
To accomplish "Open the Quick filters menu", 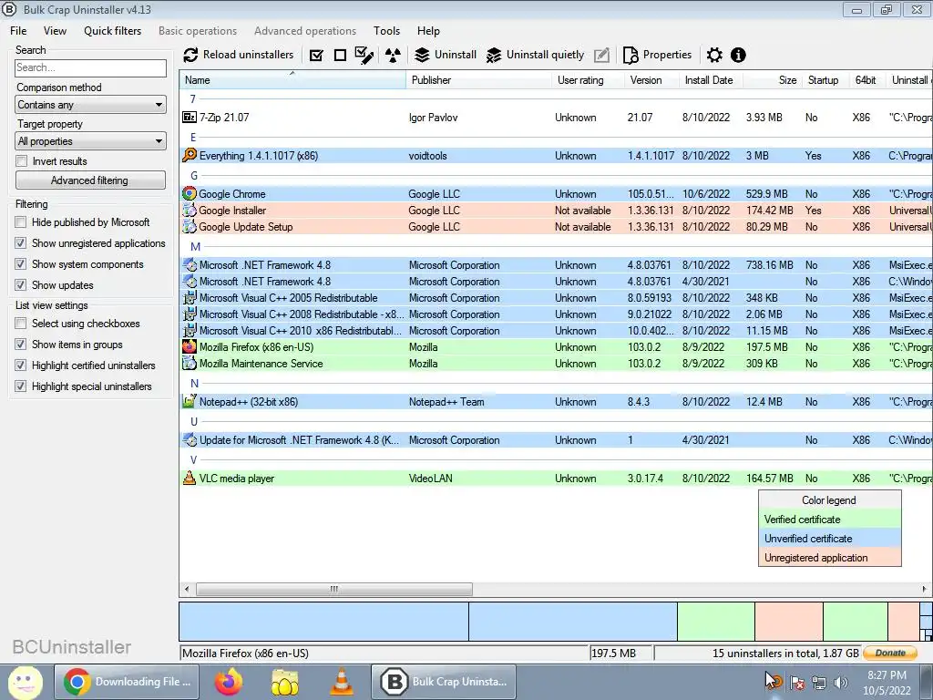I will [x=112, y=31].
